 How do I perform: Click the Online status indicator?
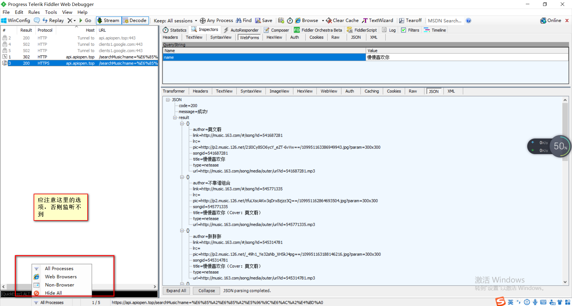(x=551, y=20)
